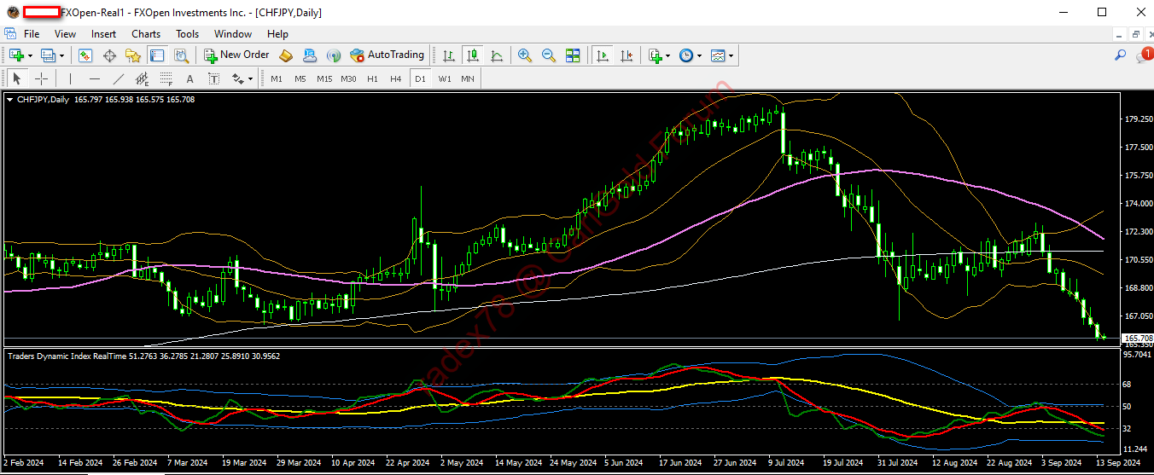The width and height of the screenshot is (1154, 475).
Task: Open the Periods clock icon
Action: [x=686, y=55]
